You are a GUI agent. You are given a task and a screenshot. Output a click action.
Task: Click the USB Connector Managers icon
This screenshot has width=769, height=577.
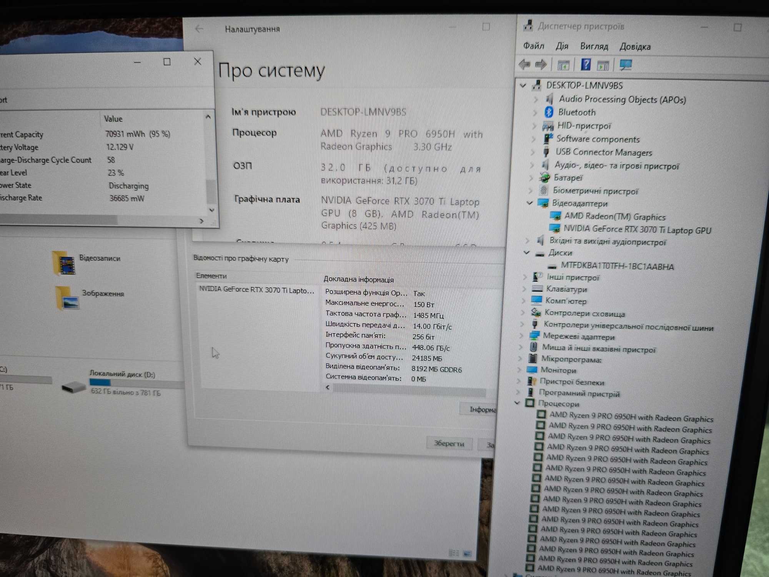pos(546,152)
